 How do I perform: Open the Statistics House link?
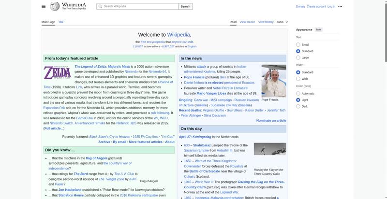click(x=71, y=195)
